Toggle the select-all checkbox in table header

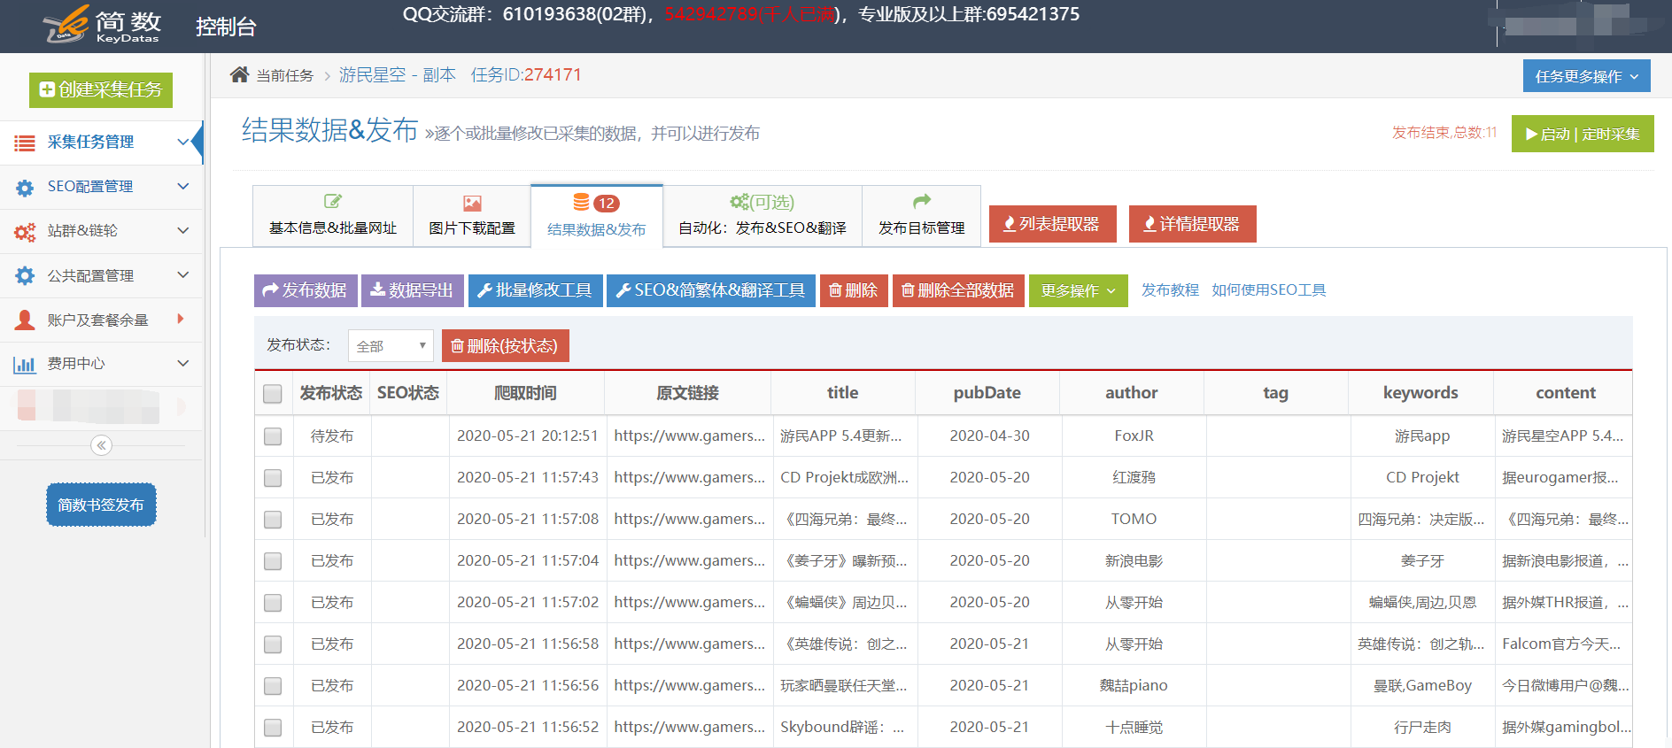click(x=273, y=394)
